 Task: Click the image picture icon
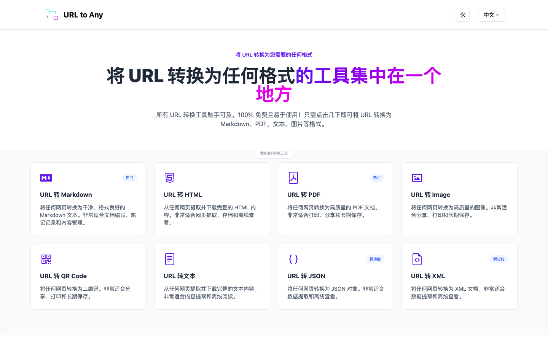click(417, 178)
